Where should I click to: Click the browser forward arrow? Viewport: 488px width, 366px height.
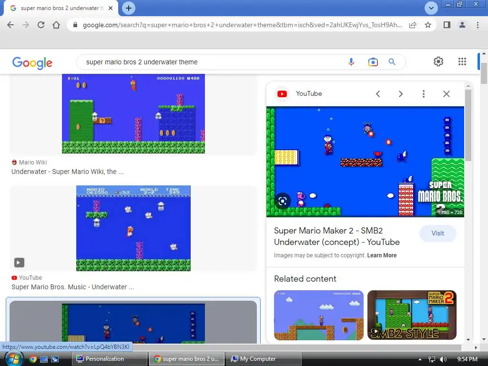coord(26,25)
